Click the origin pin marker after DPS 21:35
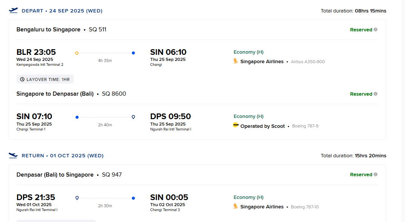This screenshot has width=405, height=222. pos(77,198)
